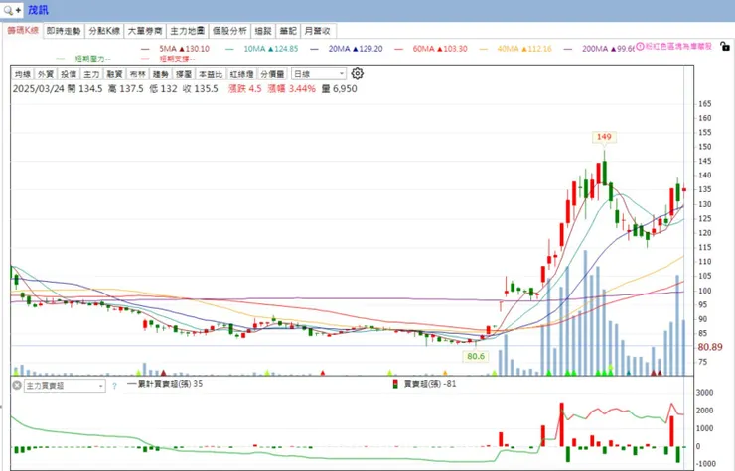Open the 筆記 notes tab
Image resolution: width=735 pixels, height=471 pixels.
pos(288,31)
